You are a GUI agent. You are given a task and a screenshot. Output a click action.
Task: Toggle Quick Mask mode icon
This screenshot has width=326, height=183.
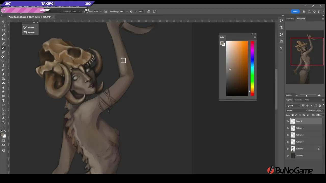[3, 141]
